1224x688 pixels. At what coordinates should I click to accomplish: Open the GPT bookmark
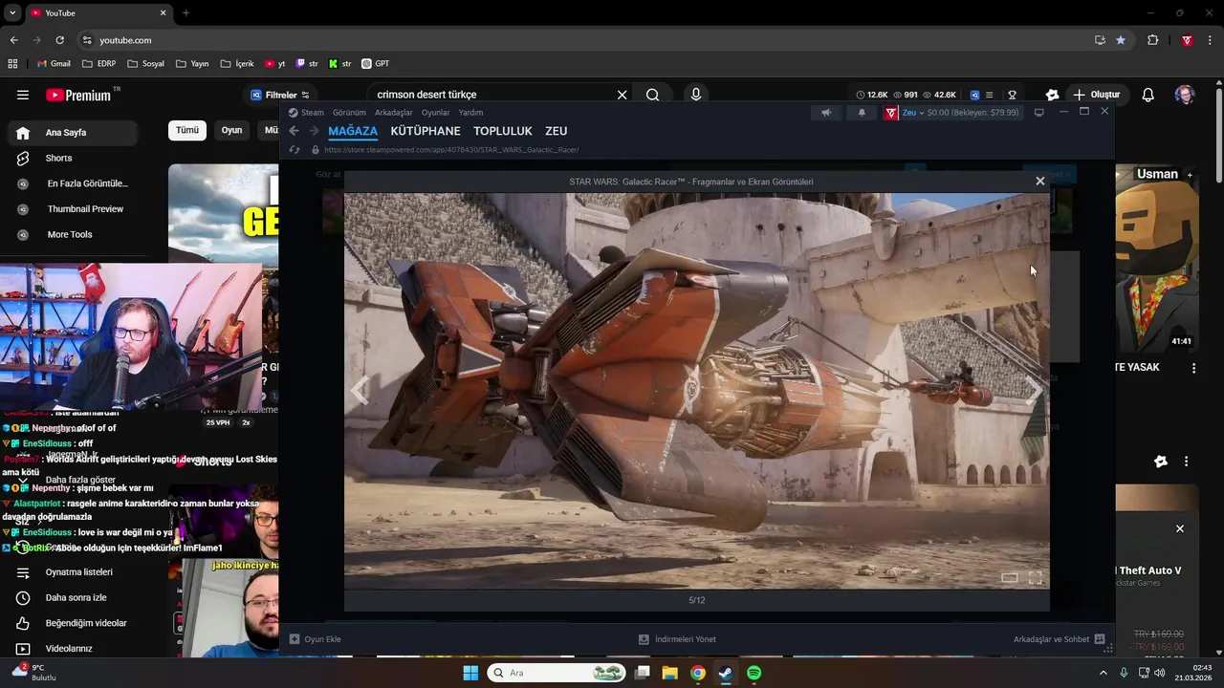(375, 64)
